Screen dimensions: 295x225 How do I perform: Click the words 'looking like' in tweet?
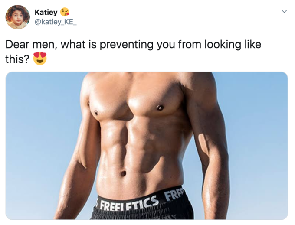click(x=233, y=45)
